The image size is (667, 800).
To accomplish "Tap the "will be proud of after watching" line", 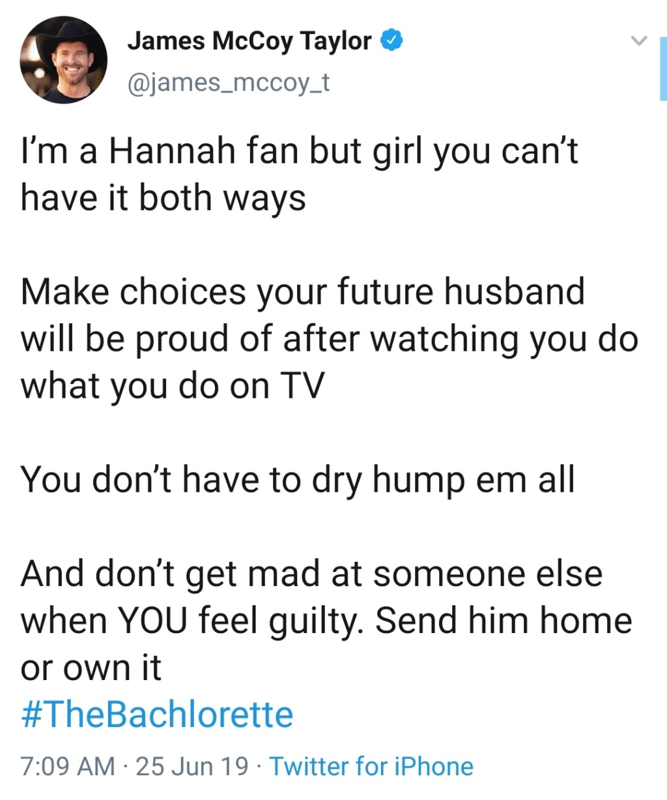I will [329, 340].
